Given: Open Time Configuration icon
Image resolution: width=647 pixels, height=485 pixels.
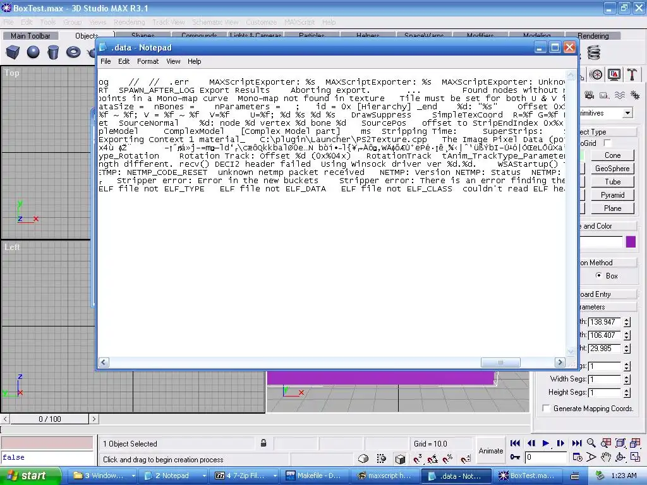Looking at the screenshot, I should pos(577,457).
